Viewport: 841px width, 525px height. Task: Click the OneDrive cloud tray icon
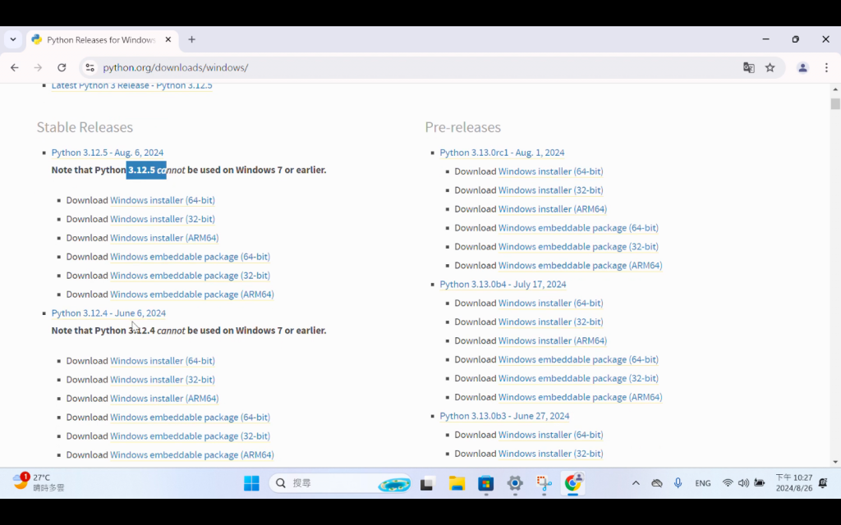point(656,483)
